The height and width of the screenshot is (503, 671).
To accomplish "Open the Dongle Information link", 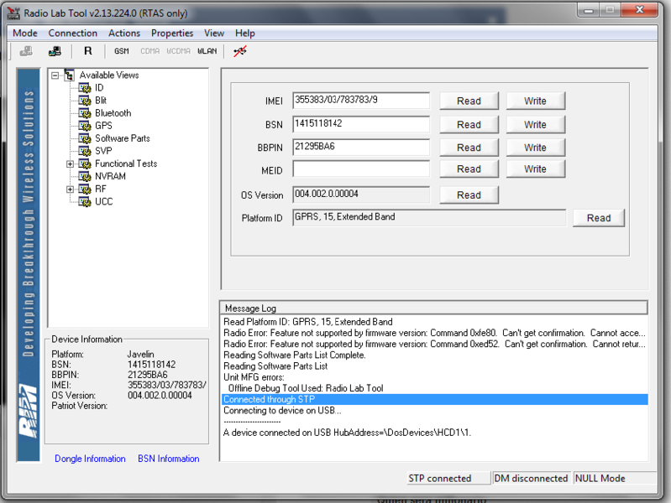I will tap(90, 459).
